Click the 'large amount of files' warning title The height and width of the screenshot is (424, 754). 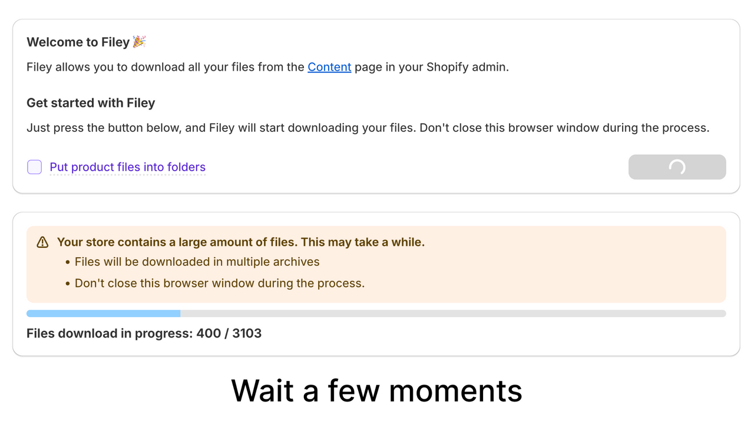[x=241, y=243]
